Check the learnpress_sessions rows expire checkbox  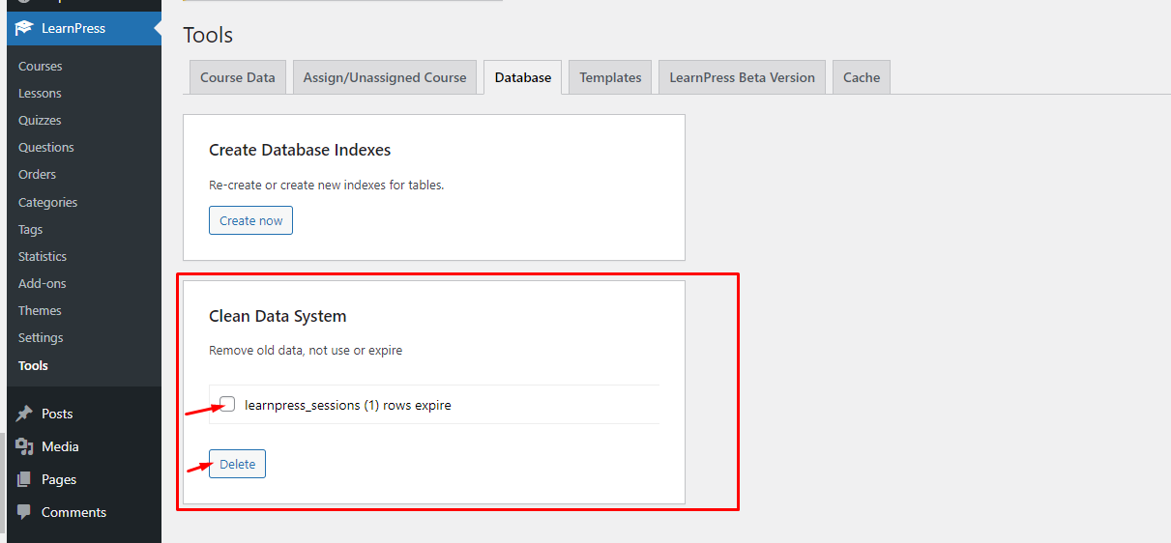pos(227,404)
